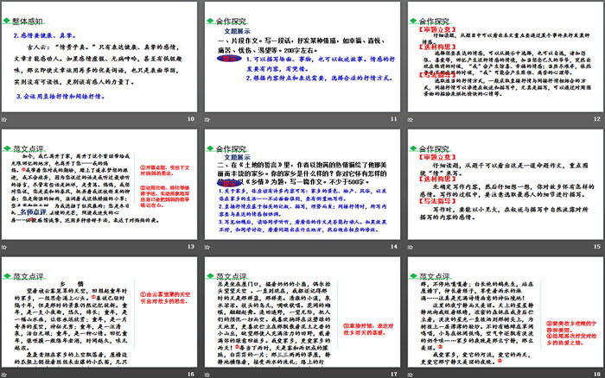Click slide number label 13
The height and width of the screenshot is (378, 605).
191,247
